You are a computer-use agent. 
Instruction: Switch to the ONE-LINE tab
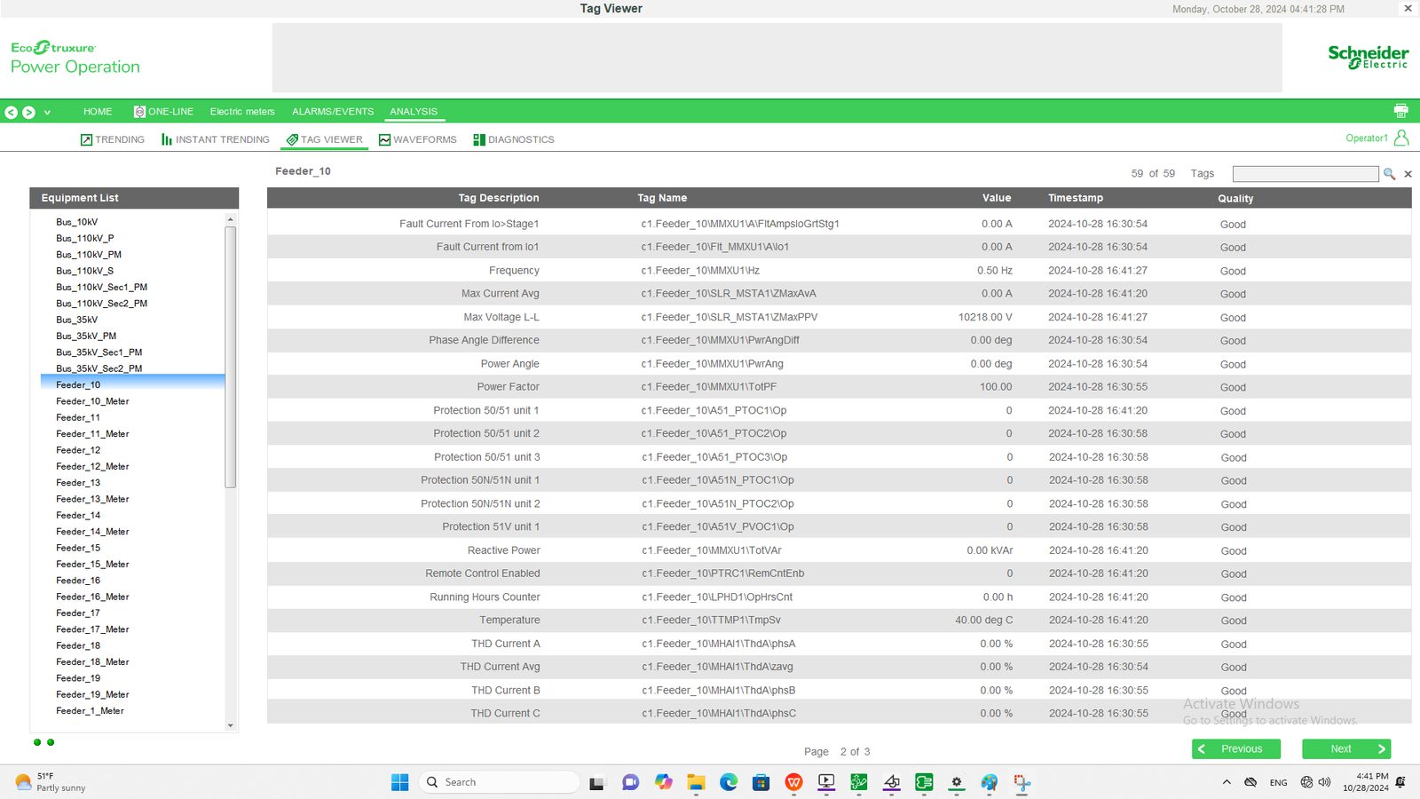click(163, 112)
